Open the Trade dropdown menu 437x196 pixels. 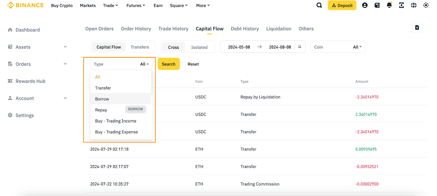110,5
